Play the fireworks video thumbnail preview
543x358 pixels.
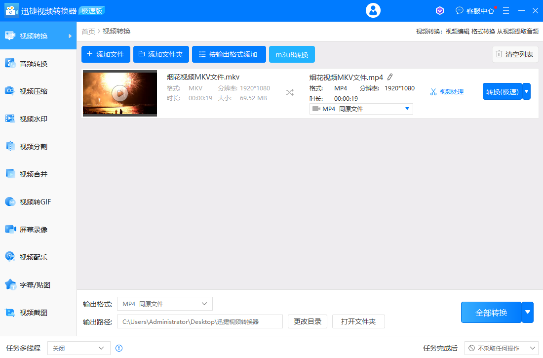pyautogui.click(x=120, y=93)
